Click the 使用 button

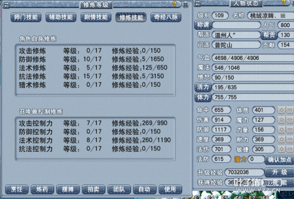[170, 189]
